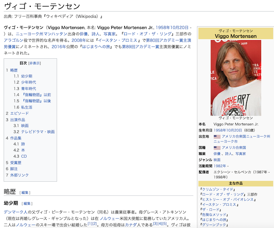
Task: Open footnote reference [5]
Action: pyautogui.click(x=164, y=223)
